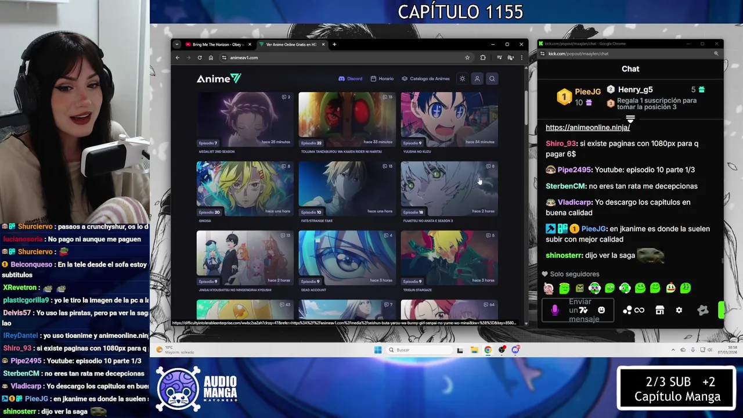Bookmark this page with the star

pyautogui.click(x=467, y=57)
